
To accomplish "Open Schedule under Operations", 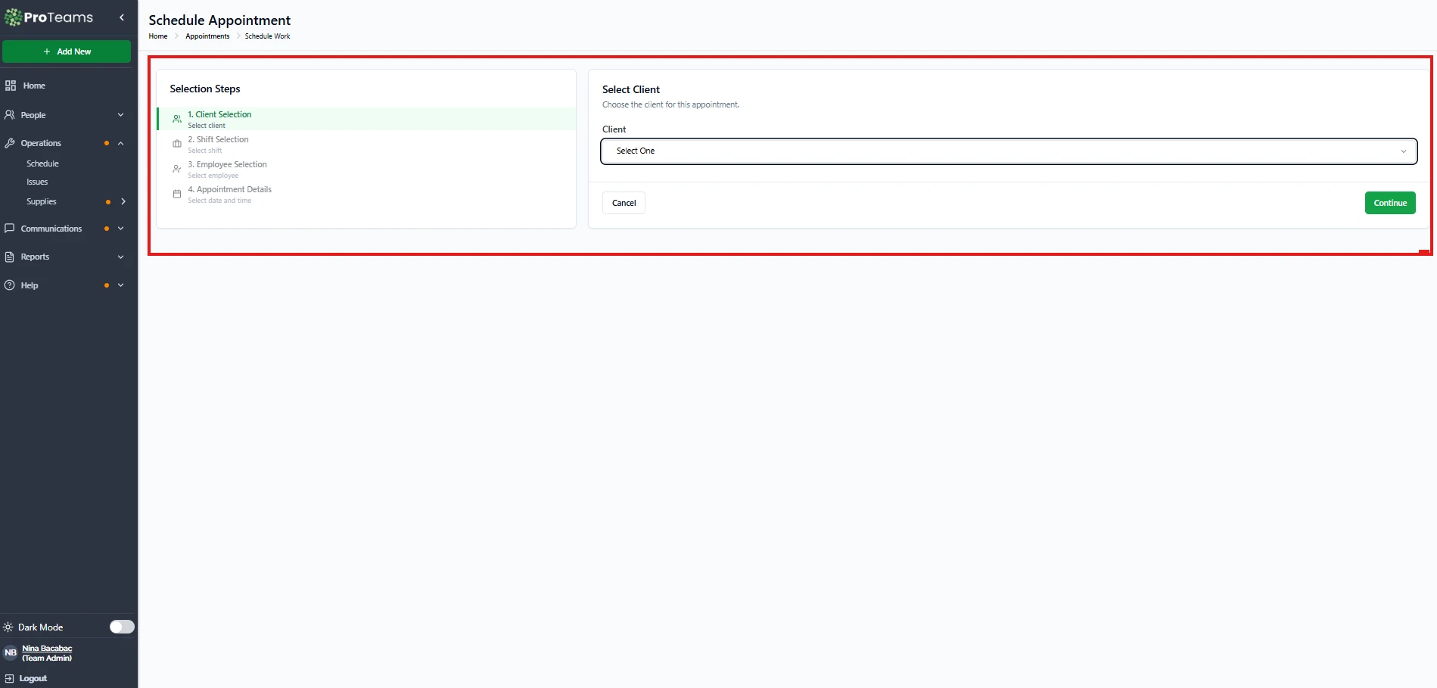I will [42, 163].
